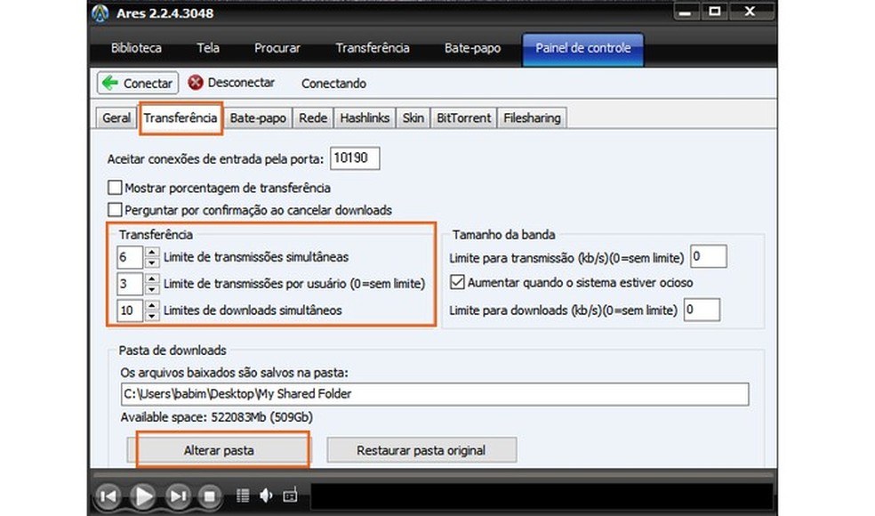Screen dimensions: 875x516
Task: Open the Bate-papo menu item
Action: pyautogui.click(x=471, y=48)
